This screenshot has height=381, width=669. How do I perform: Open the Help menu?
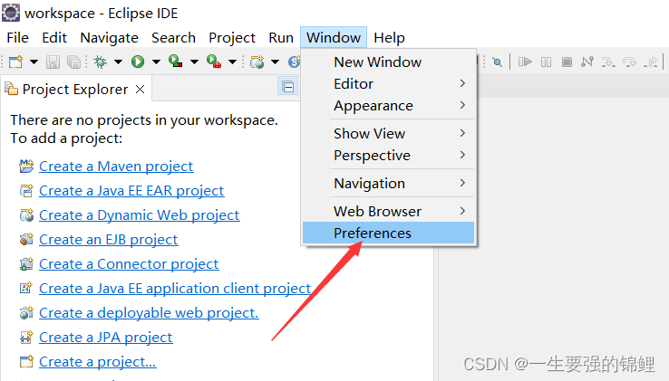(x=389, y=38)
